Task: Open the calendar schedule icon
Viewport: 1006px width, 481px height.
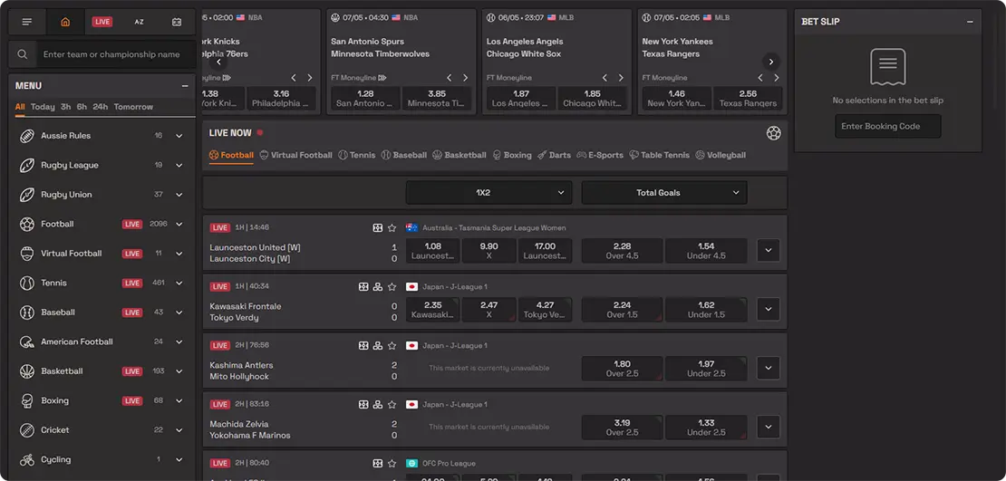Action: point(177,22)
